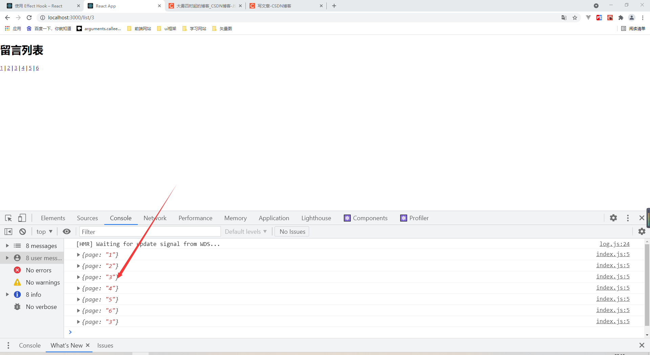650x355 pixels.
Task: Close the React App tab
Action: pos(159,6)
